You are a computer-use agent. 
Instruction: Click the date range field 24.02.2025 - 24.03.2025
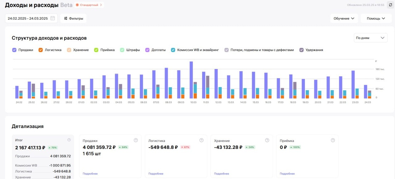coord(31,18)
